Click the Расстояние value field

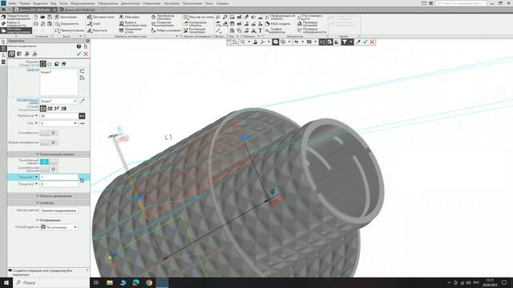[x=59, y=116]
